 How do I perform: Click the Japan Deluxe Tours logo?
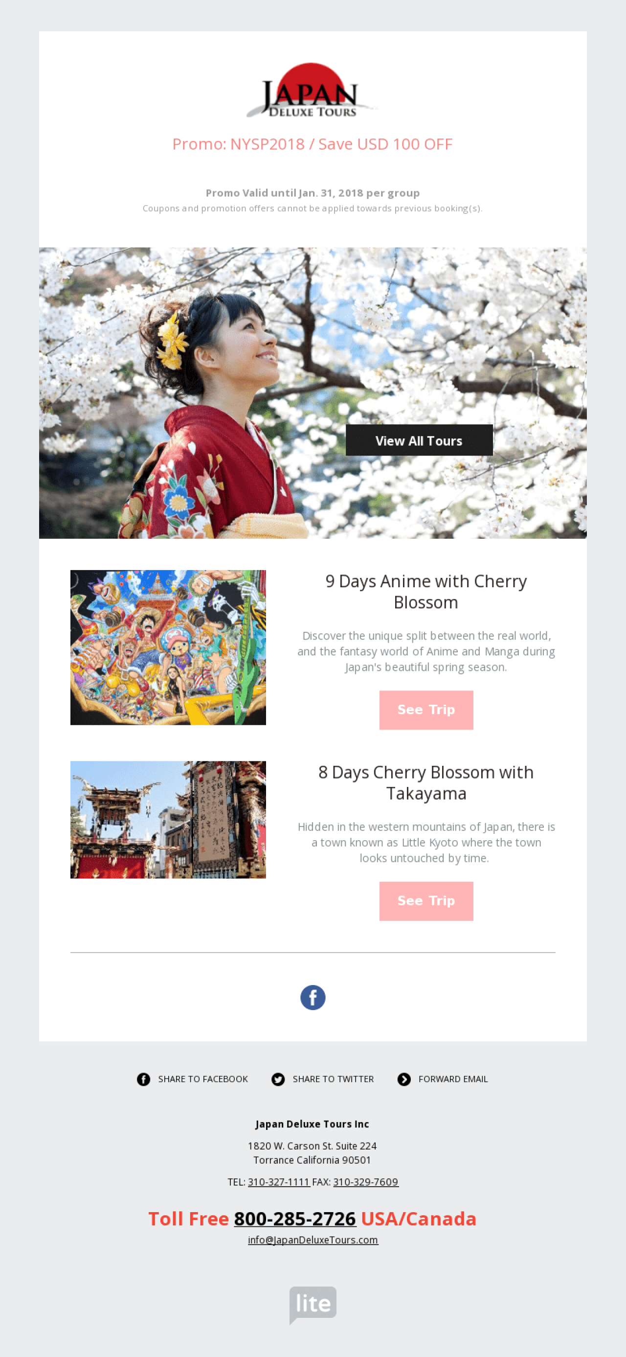[313, 90]
